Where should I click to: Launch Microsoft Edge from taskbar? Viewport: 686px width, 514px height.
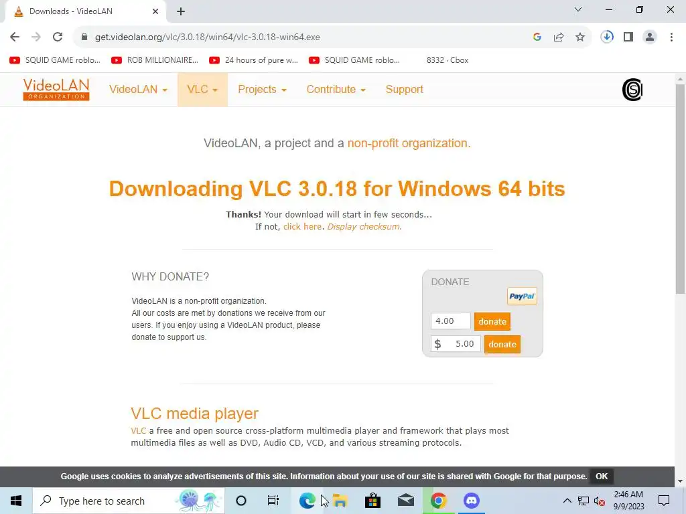307,501
